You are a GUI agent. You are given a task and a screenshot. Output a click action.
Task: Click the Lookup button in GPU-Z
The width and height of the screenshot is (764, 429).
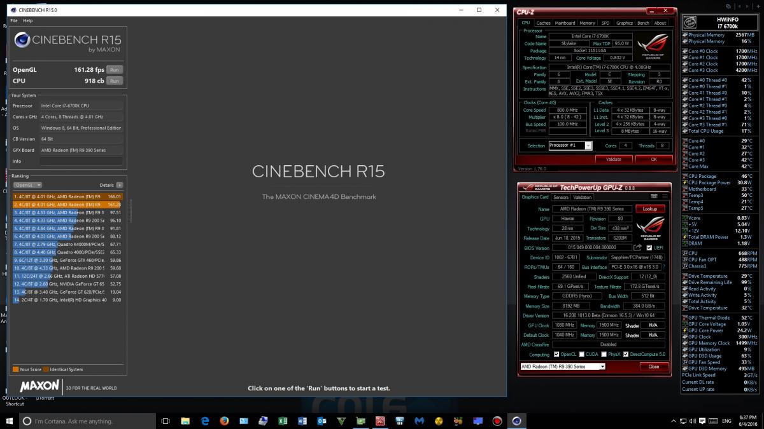(650, 208)
